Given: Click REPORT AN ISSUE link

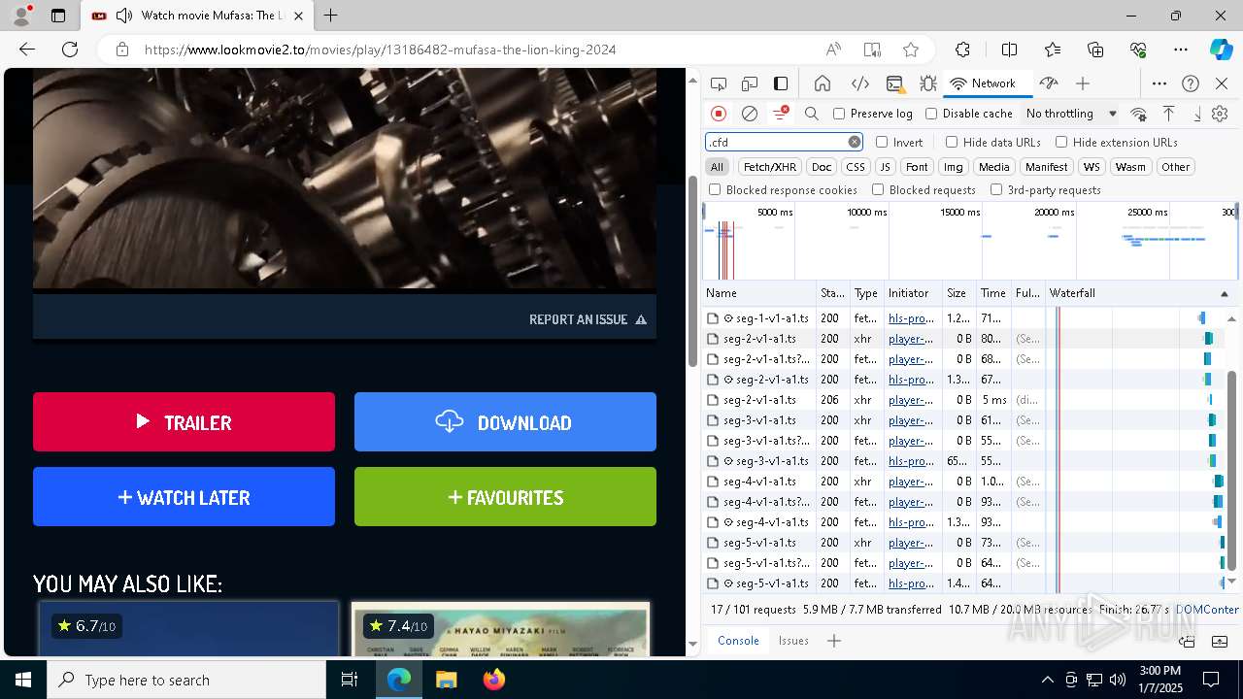Looking at the screenshot, I should coord(588,319).
